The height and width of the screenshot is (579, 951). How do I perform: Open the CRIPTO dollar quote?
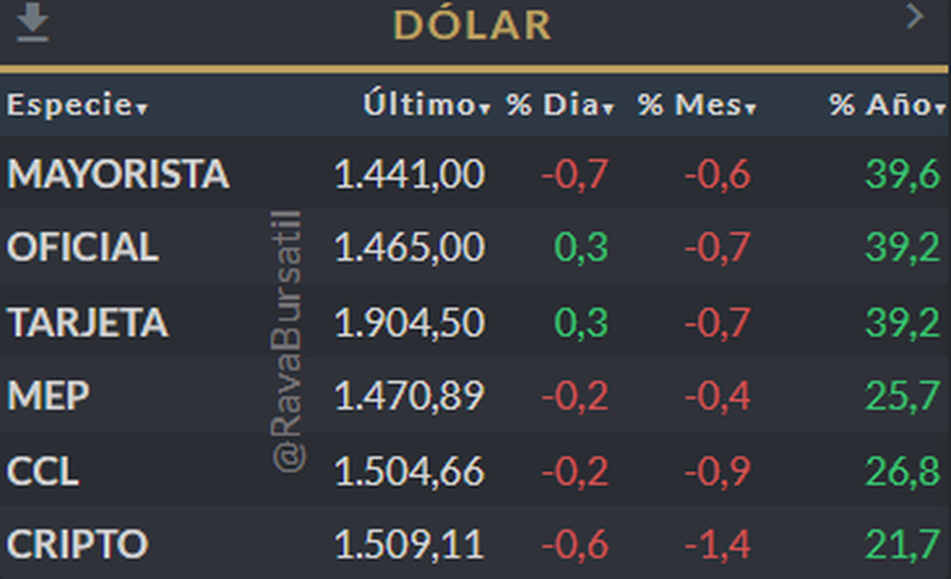[77, 545]
